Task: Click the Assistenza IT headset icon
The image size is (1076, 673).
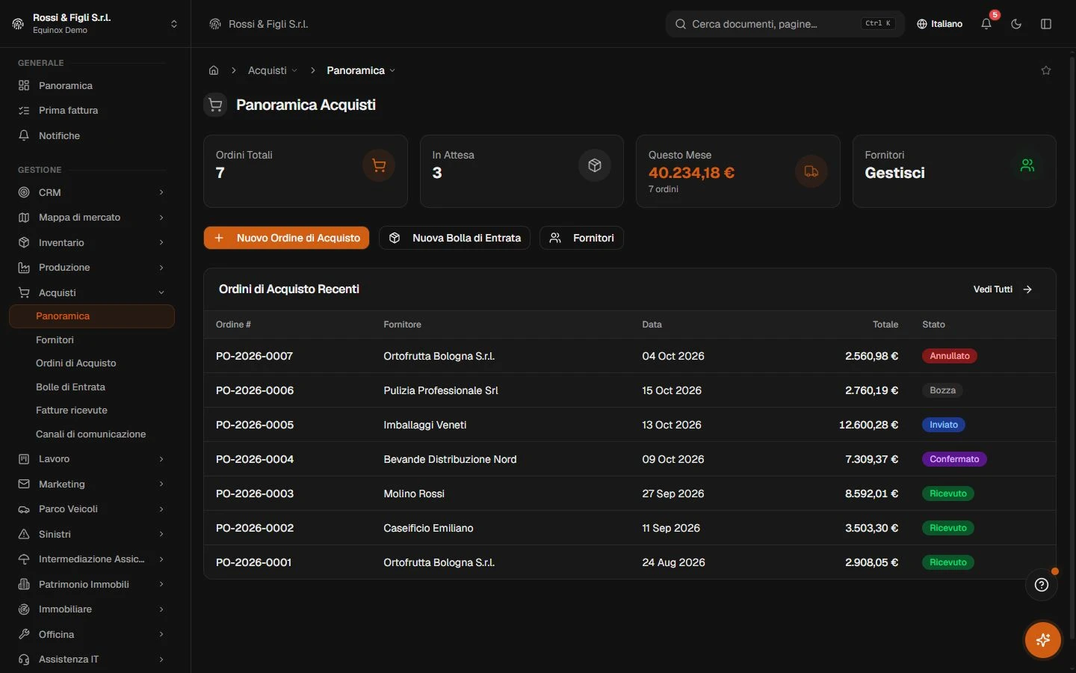Action: tap(24, 660)
